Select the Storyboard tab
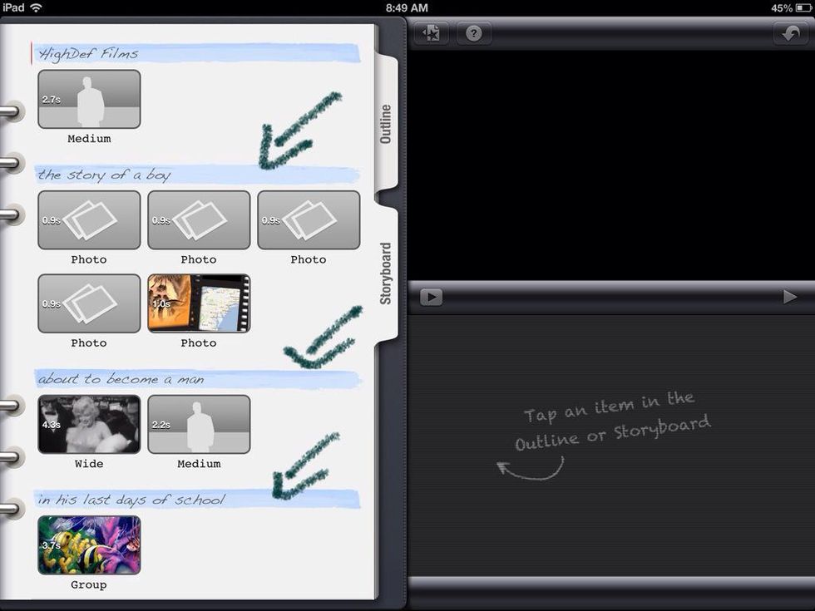This screenshot has width=815, height=611. click(x=386, y=273)
